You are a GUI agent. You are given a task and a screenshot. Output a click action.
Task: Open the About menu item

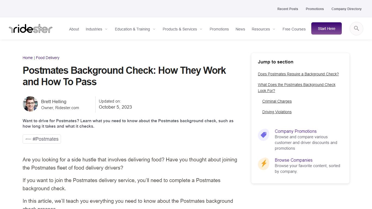coord(74,29)
